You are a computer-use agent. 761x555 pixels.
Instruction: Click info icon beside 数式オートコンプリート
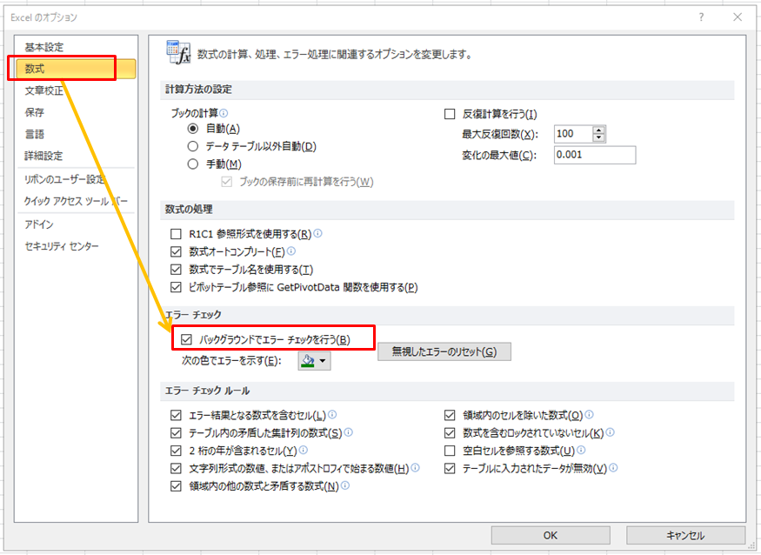click(291, 251)
